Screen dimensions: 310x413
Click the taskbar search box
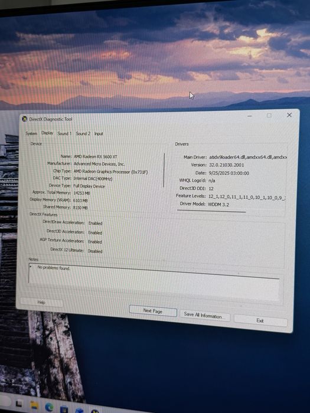(5, 401)
